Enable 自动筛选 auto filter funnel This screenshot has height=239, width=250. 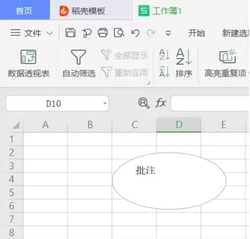pyautogui.click(x=79, y=63)
